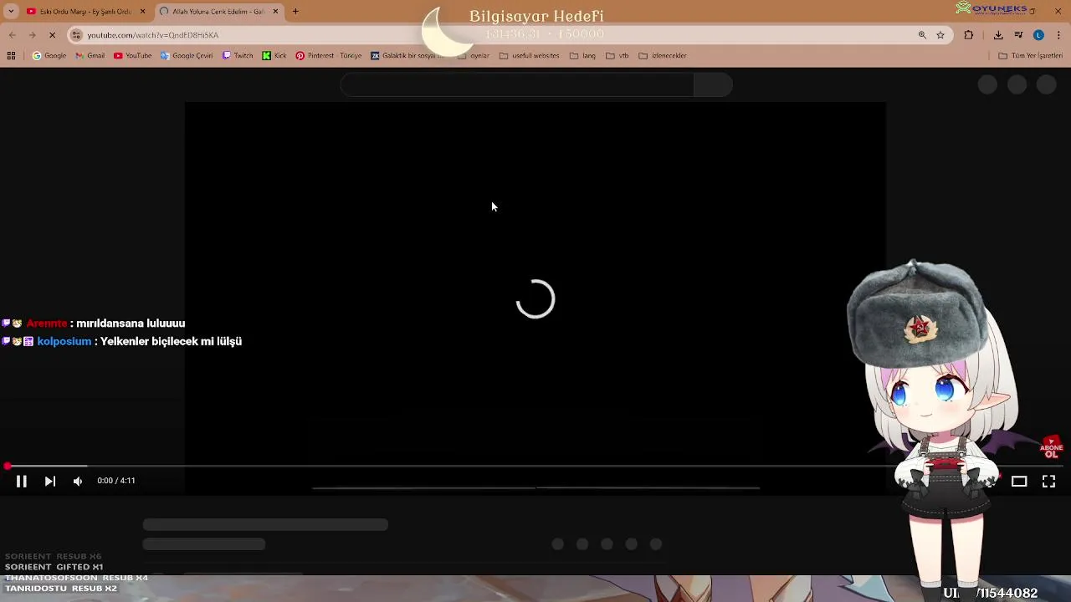
Task: Open Tüm Yer İşaretleri folder
Action: (x=1031, y=56)
